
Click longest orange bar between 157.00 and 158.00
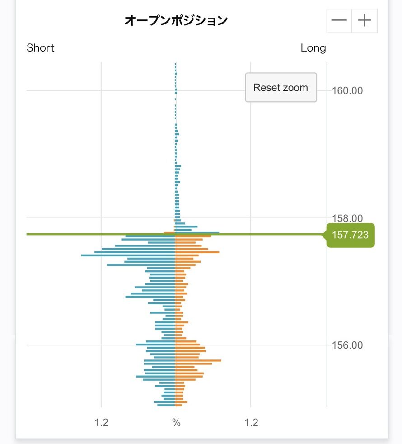pyautogui.click(x=197, y=252)
